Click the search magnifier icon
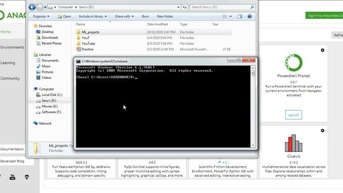Viewport: 343px width, 193px height. (252, 7)
